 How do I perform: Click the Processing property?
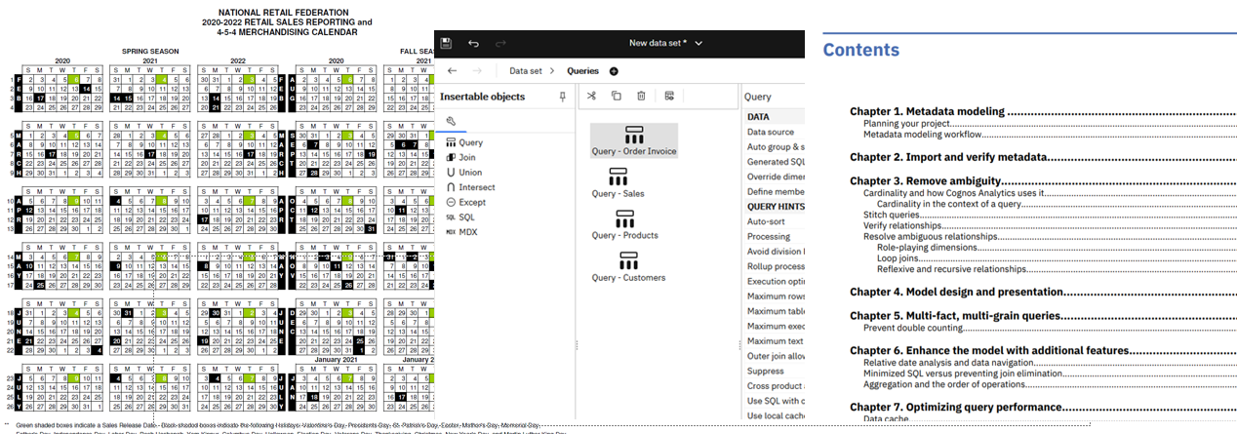pyautogui.click(x=769, y=236)
